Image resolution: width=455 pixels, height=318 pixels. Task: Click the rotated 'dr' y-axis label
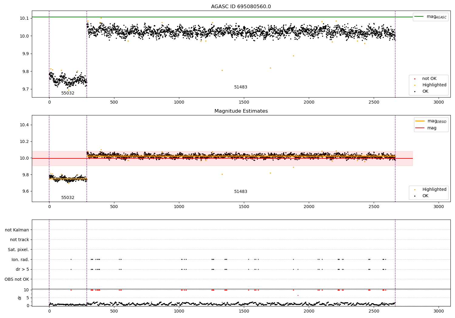click(x=20, y=298)
